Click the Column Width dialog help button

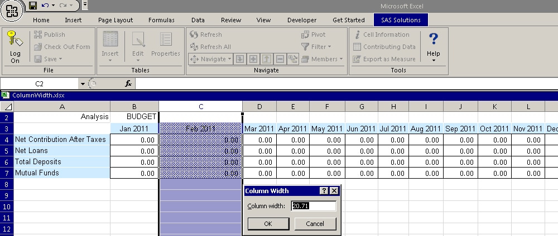(x=324, y=191)
